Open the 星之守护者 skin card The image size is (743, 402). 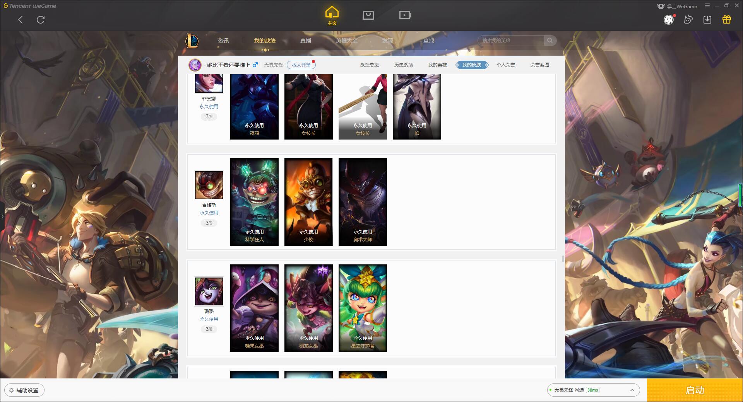pyautogui.click(x=363, y=308)
